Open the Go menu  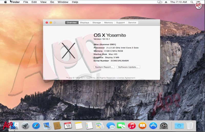tap(52, 2)
